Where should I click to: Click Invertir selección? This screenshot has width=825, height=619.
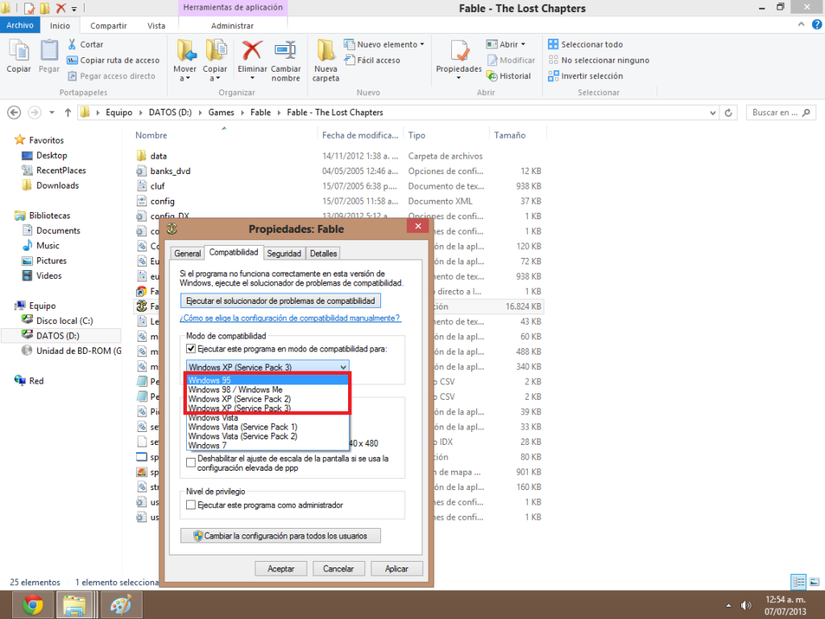pyautogui.click(x=585, y=76)
